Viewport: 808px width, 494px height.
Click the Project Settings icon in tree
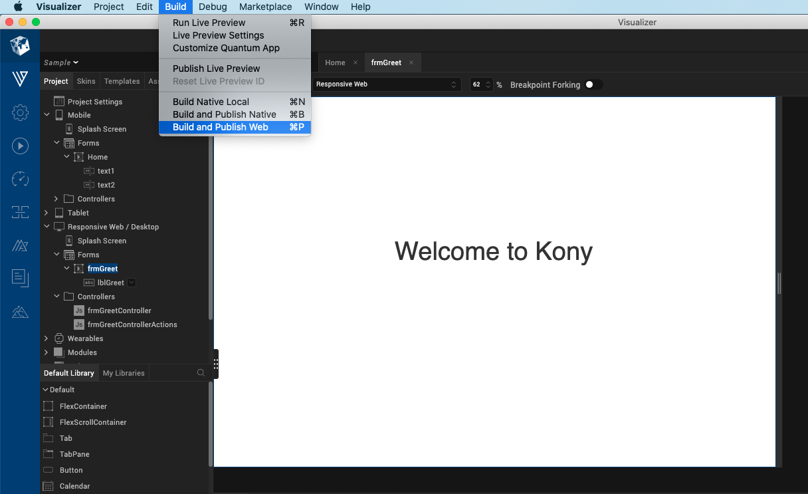58,102
